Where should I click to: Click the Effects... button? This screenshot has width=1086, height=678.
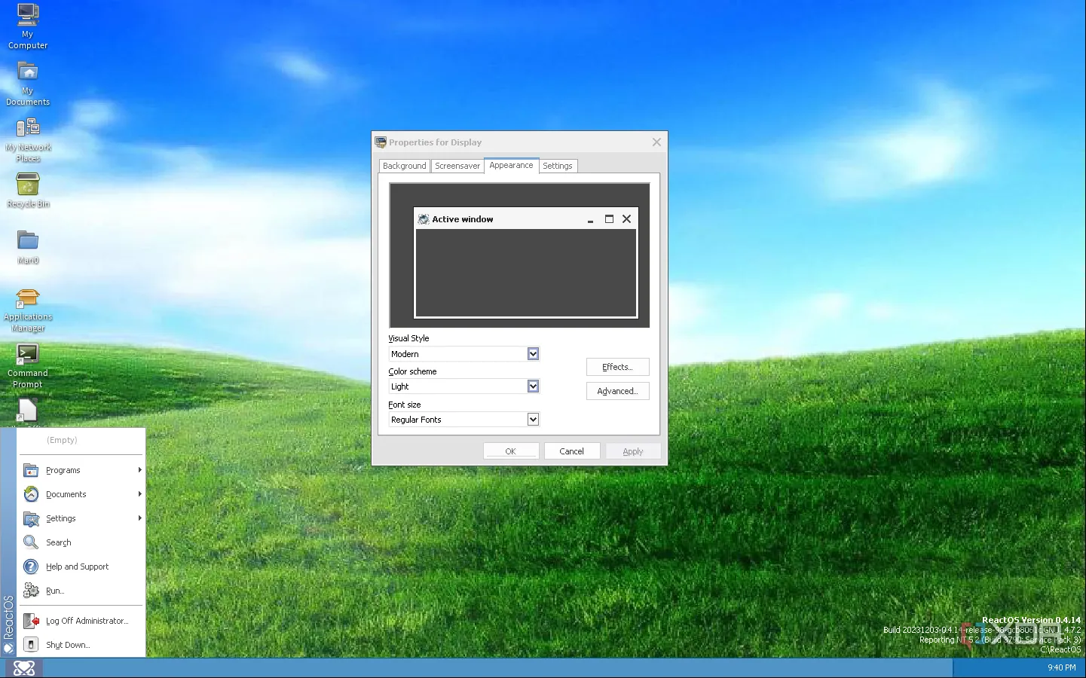coord(617,367)
